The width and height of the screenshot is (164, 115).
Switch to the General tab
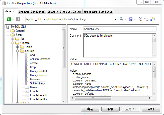tap(11, 11)
